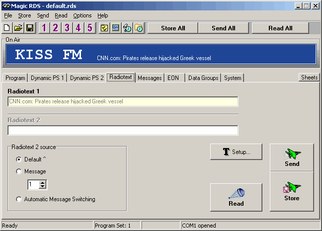322x231 pixels.
Task: Click the scrolling CNN.com radiotext in On Air display
Action: tap(154, 58)
